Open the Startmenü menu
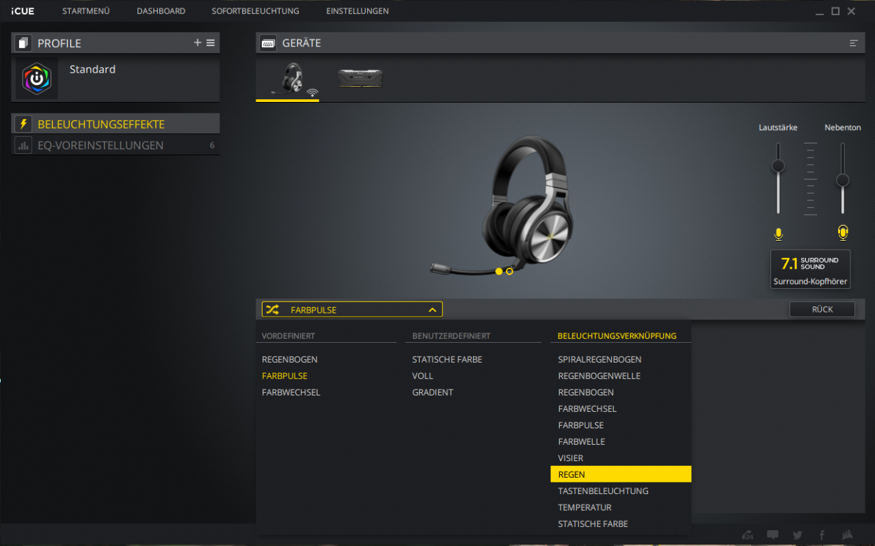This screenshot has width=875, height=546. pos(85,11)
